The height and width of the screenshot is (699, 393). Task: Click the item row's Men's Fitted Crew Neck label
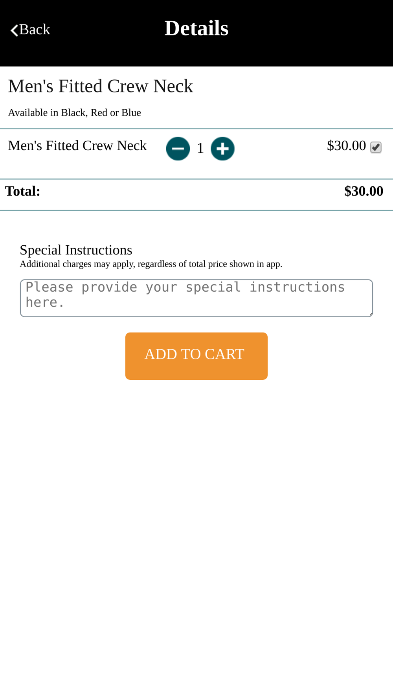coord(77,146)
